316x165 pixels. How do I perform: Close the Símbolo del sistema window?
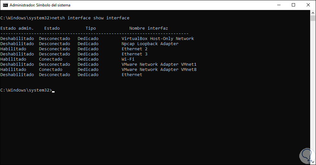click(x=308, y=5)
